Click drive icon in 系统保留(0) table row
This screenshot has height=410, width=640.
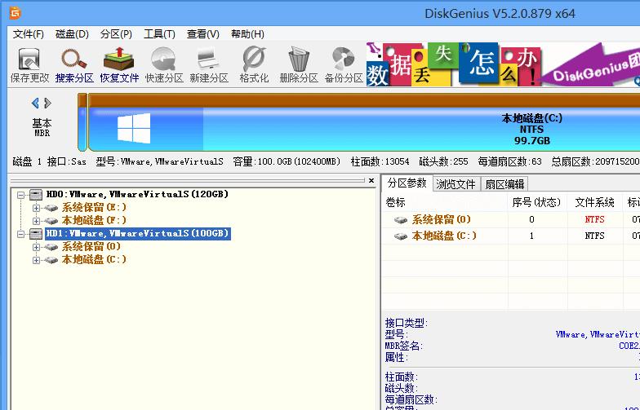tap(401, 220)
